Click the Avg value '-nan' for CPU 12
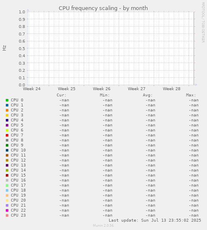 point(150,160)
